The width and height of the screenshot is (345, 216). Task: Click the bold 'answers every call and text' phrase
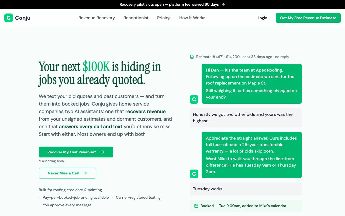point(91,127)
